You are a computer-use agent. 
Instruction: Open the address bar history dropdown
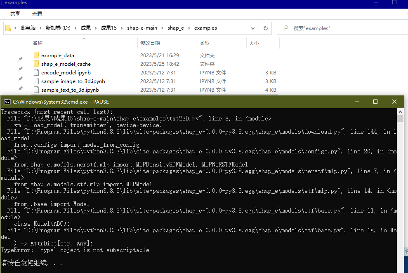[x=253, y=28]
